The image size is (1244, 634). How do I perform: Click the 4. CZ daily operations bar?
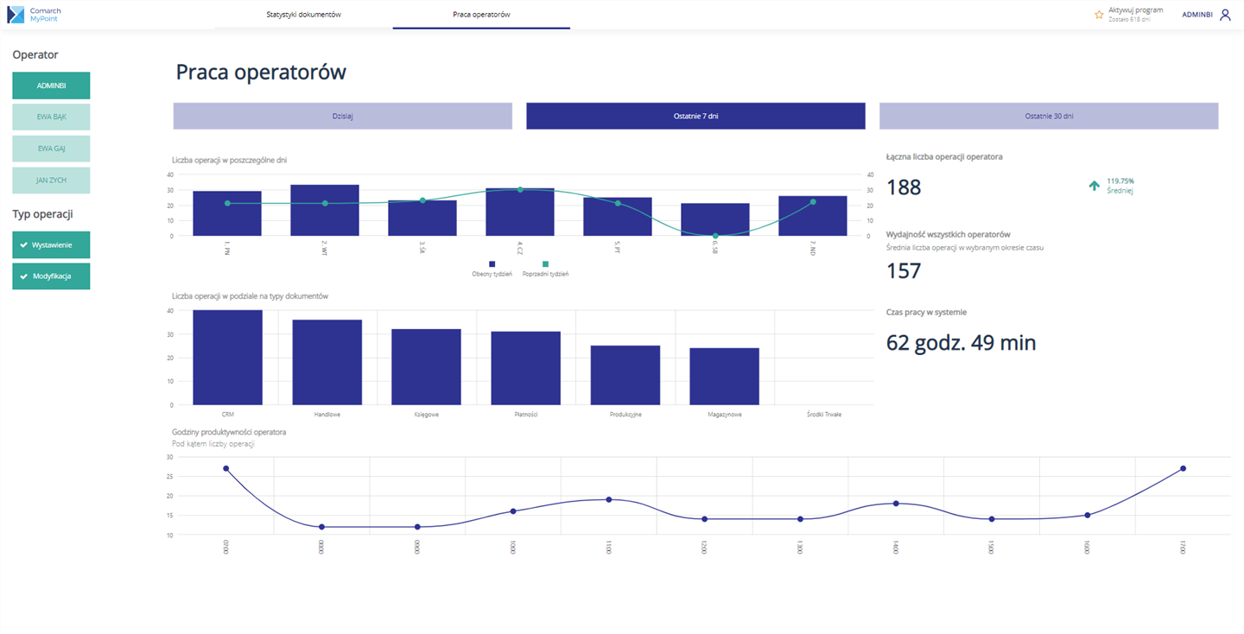click(x=520, y=212)
